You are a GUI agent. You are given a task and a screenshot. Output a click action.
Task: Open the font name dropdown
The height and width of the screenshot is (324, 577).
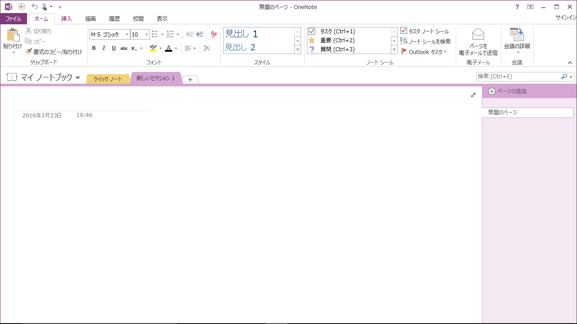(x=127, y=35)
